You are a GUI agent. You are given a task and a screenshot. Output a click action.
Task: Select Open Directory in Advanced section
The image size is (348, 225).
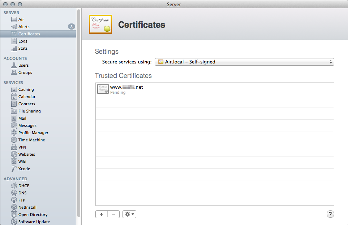[x=33, y=215]
